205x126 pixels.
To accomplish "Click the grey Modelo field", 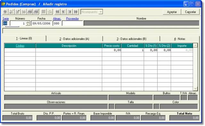I will (x=131, y=98).
